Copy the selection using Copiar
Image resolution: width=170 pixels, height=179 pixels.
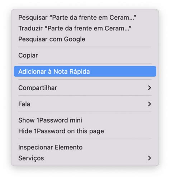(x=85, y=55)
